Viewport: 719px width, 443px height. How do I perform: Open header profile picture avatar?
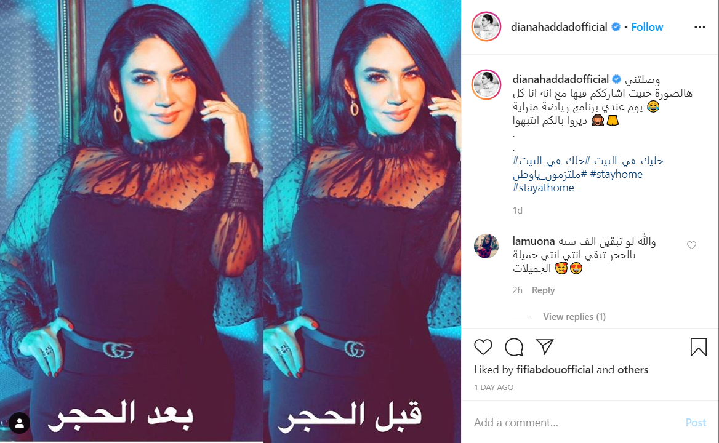[x=486, y=26]
